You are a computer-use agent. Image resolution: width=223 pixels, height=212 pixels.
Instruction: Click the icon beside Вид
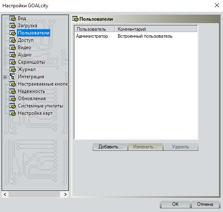13,18
